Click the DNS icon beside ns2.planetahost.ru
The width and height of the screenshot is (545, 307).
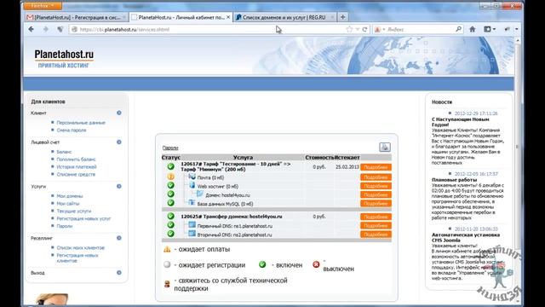tap(192, 234)
